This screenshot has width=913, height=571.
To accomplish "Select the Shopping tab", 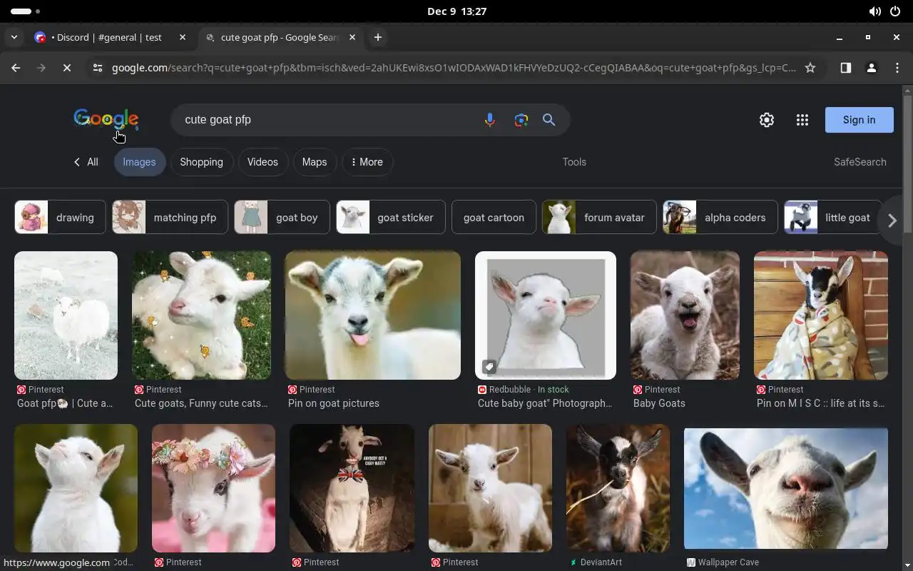I will pos(201,162).
